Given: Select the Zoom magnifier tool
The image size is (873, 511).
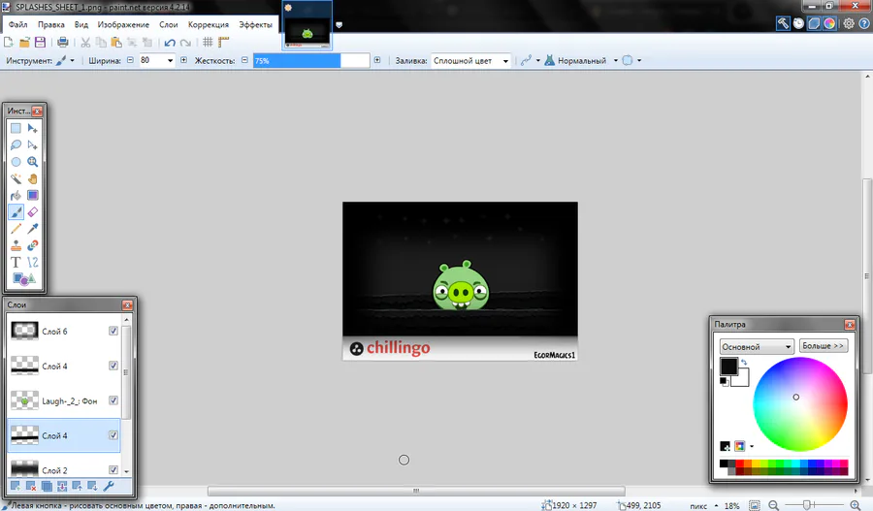Looking at the screenshot, I should 33,161.
